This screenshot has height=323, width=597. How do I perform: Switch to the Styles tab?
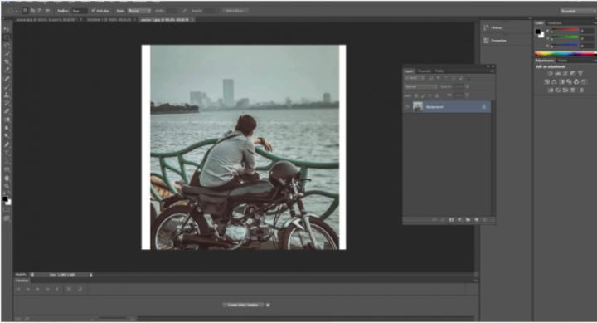tap(563, 61)
